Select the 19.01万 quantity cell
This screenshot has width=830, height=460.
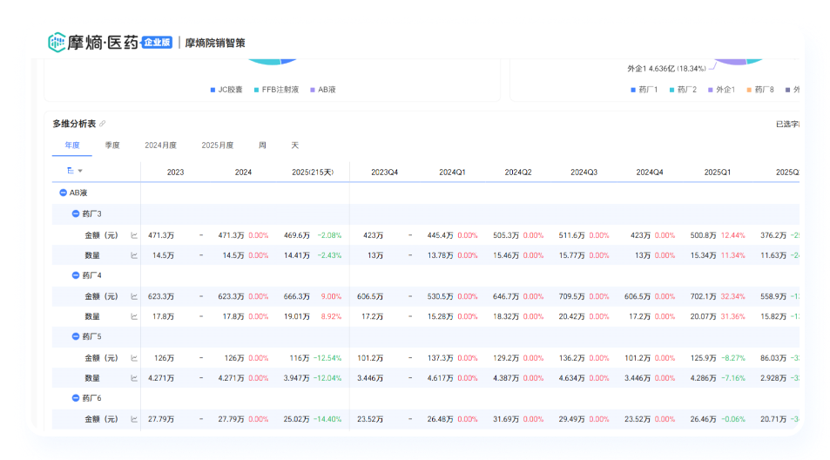pos(297,317)
